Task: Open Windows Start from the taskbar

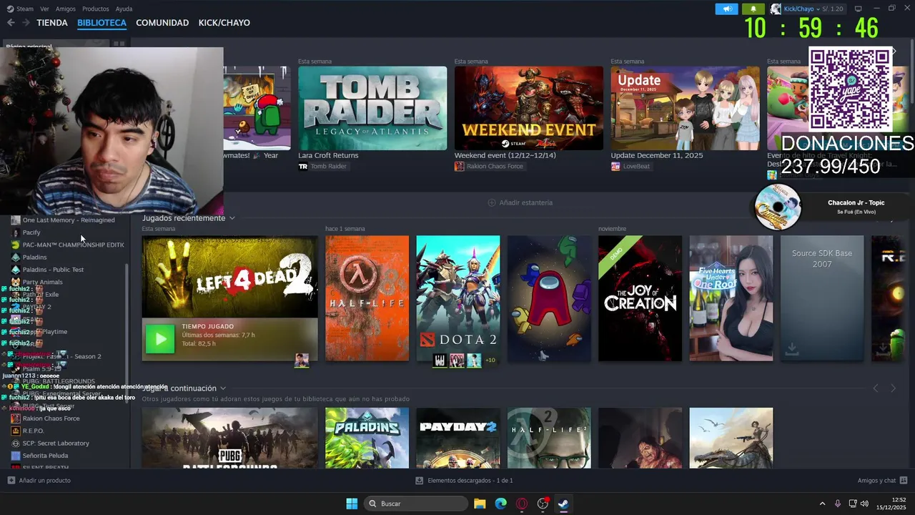Action: click(352, 504)
